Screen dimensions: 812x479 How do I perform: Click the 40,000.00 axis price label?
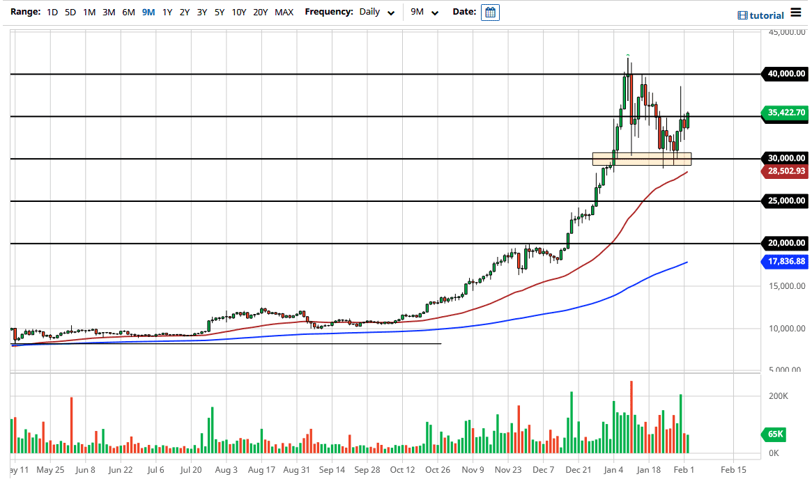tap(785, 74)
